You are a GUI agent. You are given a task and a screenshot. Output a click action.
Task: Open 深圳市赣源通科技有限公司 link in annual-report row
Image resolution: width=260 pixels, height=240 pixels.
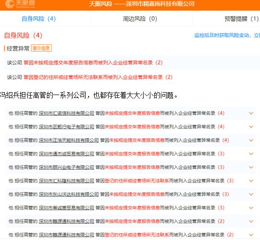coord(67,221)
